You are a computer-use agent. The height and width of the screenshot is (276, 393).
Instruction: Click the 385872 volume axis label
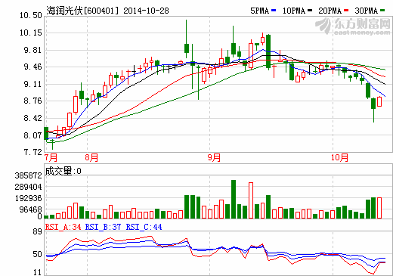point(29,175)
